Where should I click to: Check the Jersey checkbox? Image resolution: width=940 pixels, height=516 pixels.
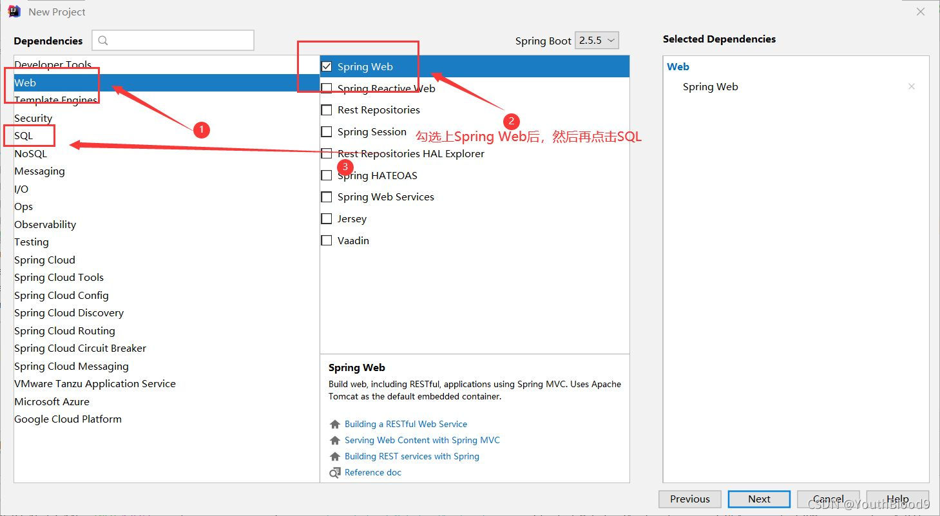[327, 219]
